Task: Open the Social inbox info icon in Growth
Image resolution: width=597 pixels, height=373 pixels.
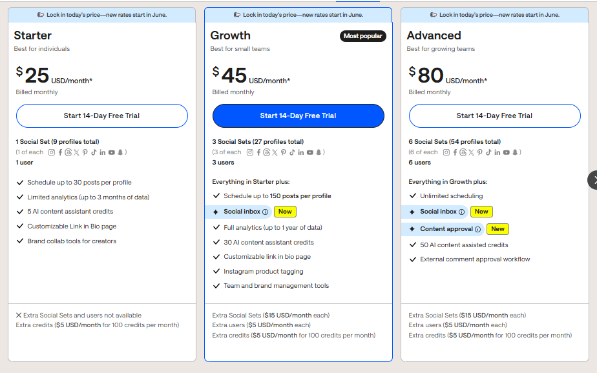Action: coord(265,212)
